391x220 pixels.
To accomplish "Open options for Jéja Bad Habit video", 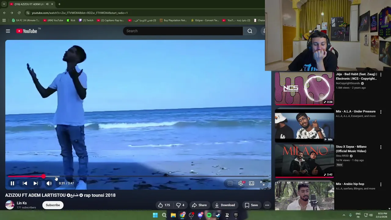I will [381, 75].
